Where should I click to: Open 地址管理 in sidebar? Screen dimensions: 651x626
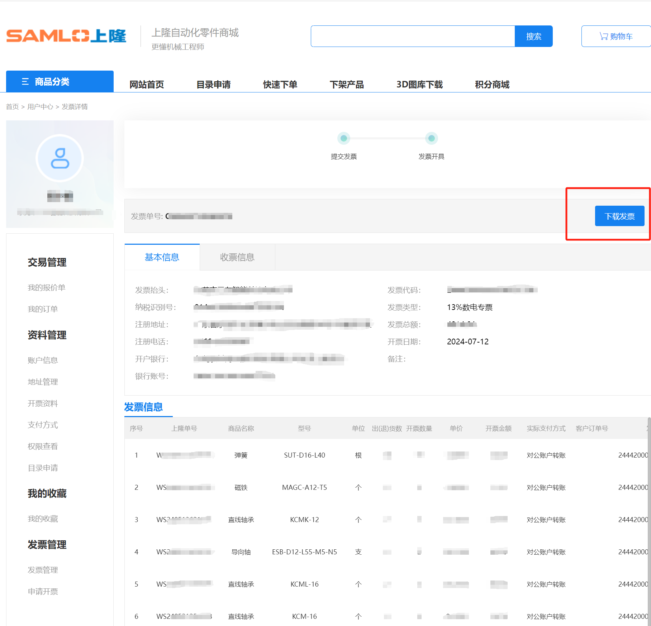point(43,382)
